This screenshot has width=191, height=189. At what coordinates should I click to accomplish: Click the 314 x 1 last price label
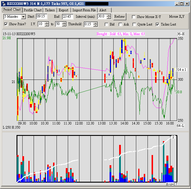181,70
